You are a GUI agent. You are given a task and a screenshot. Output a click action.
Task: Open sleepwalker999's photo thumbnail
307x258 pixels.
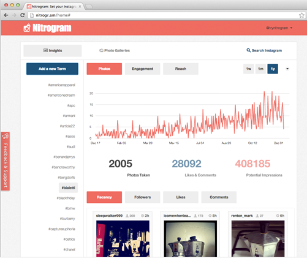coord(123,238)
